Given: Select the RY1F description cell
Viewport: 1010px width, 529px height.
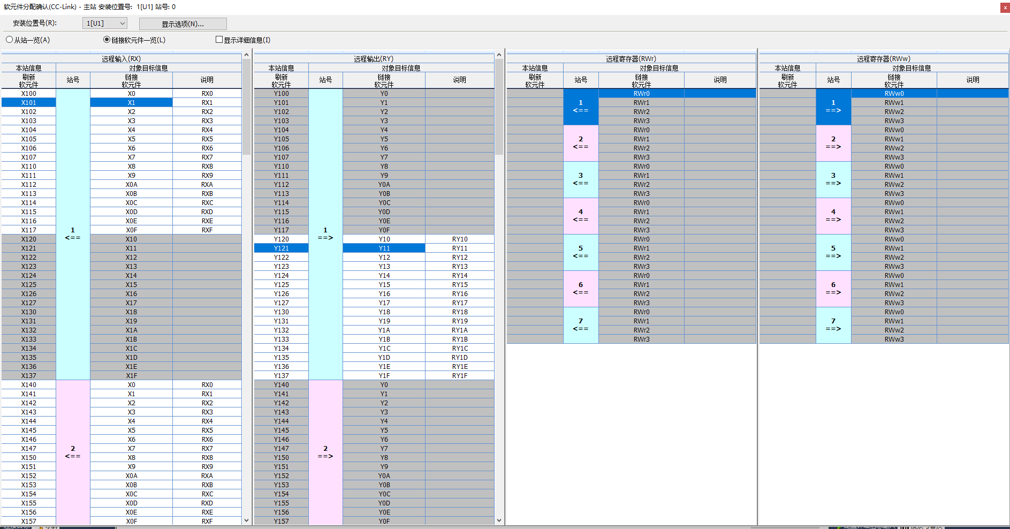Looking at the screenshot, I should coord(460,376).
